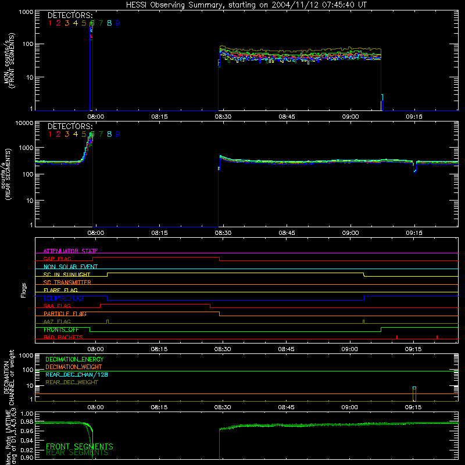Click the REAR_DEC_CHAN/128 legend entry
The image size is (465, 465).
[77, 375]
